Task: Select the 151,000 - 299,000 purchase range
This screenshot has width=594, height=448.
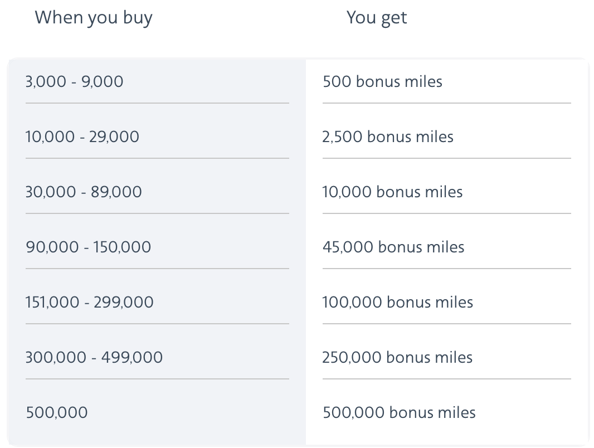Action: 89,302
